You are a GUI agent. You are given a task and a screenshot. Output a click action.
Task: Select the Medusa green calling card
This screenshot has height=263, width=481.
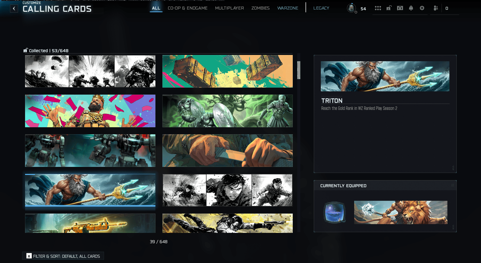click(227, 111)
